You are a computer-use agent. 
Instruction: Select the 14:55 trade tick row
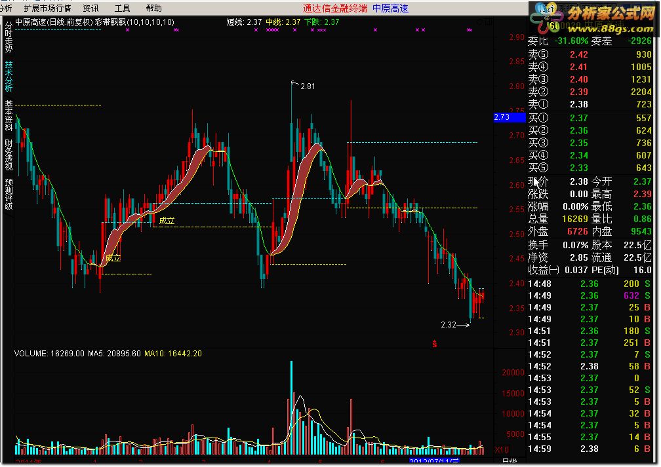click(x=590, y=437)
